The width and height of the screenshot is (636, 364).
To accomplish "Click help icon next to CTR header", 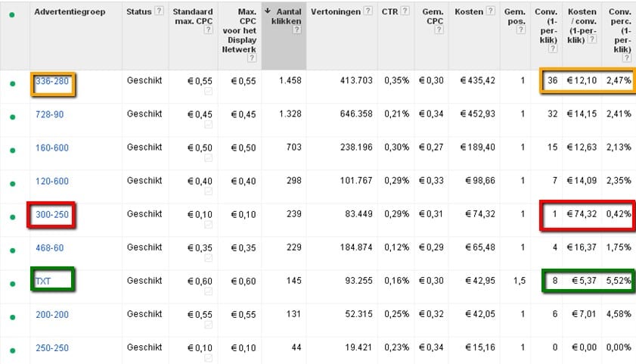I will pyautogui.click(x=405, y=11).
